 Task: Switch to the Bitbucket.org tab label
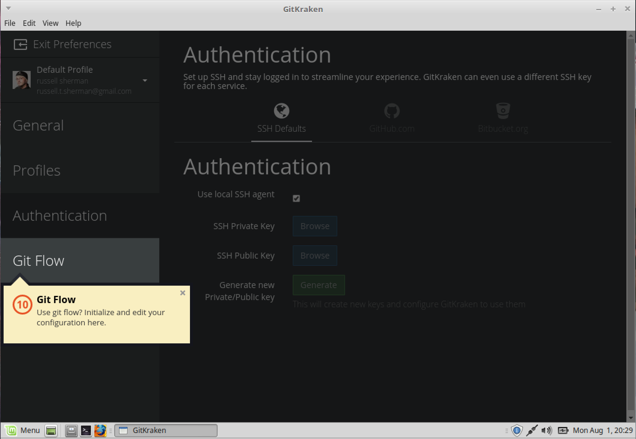pos(503,129)
